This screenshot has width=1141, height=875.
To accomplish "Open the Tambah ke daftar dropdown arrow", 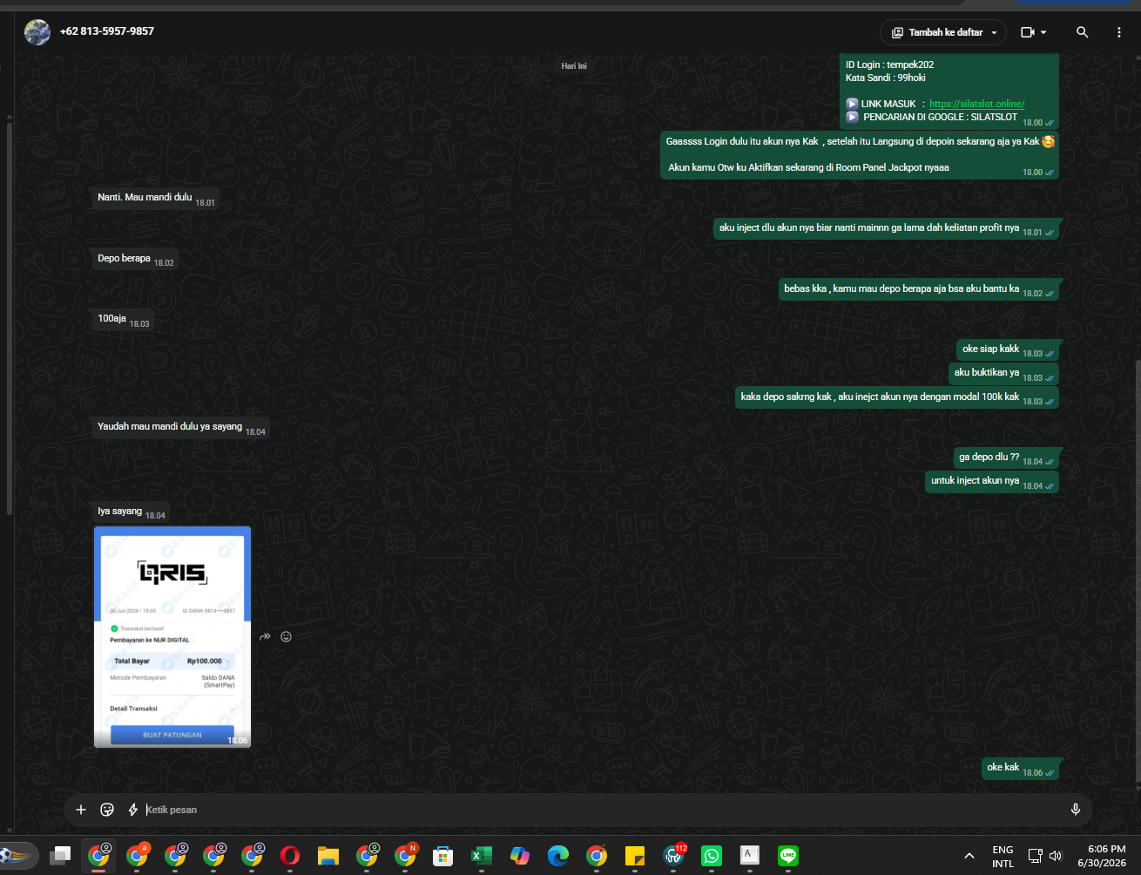I will pos(994,32).
